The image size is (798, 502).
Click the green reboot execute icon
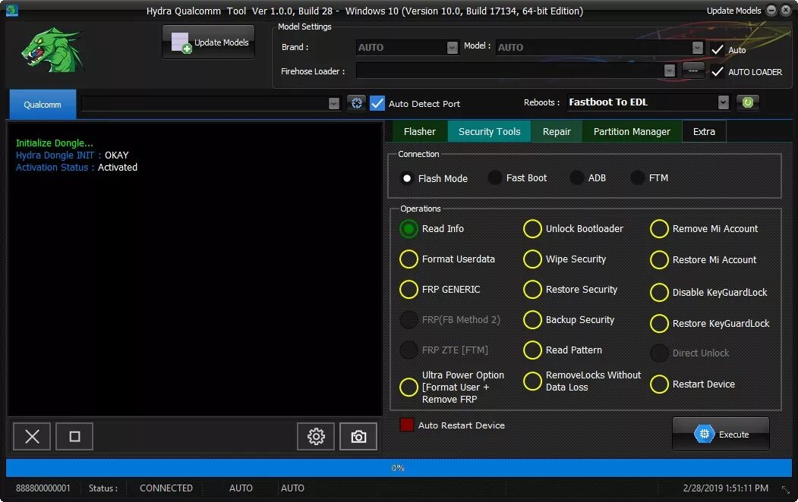(x=748, y=102)
